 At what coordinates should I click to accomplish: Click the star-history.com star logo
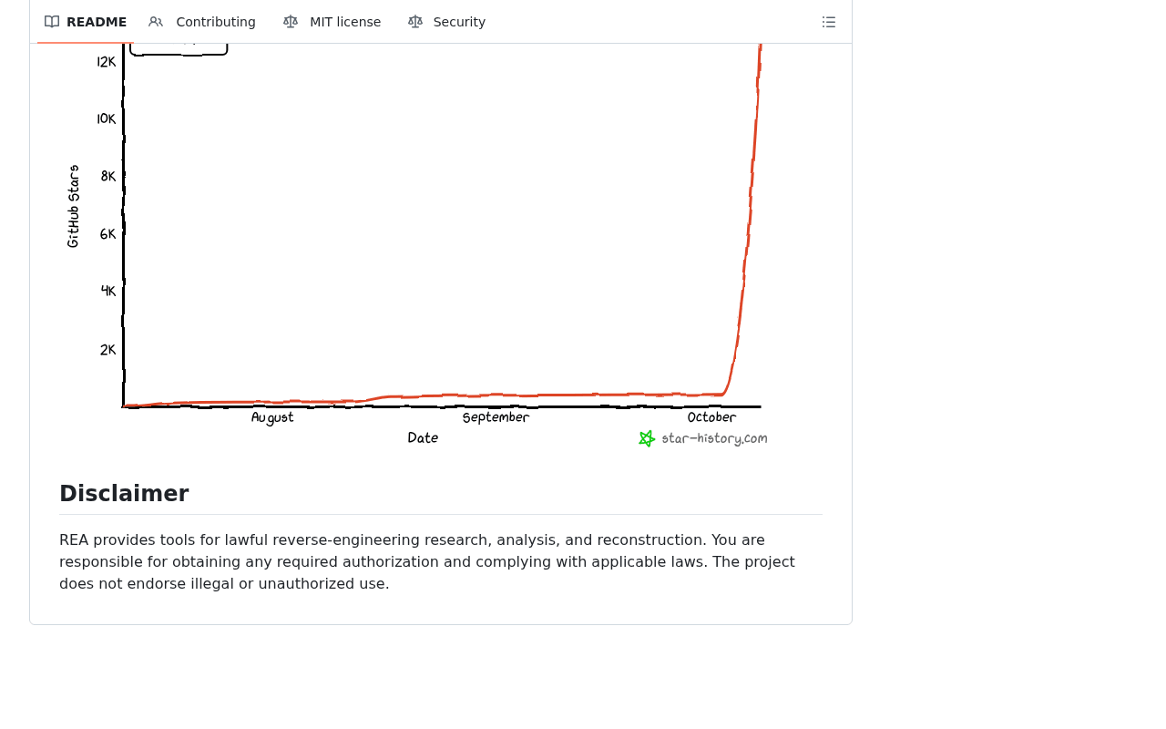[x=647, y=438]
